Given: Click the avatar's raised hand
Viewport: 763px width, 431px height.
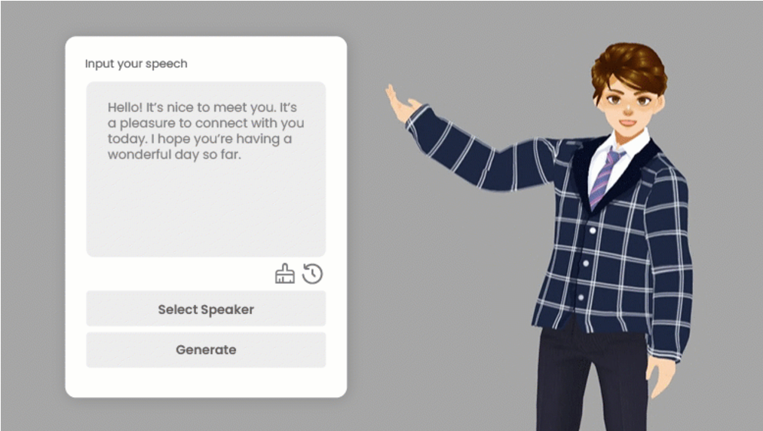Looking at the screenshot, I should 402,103.
